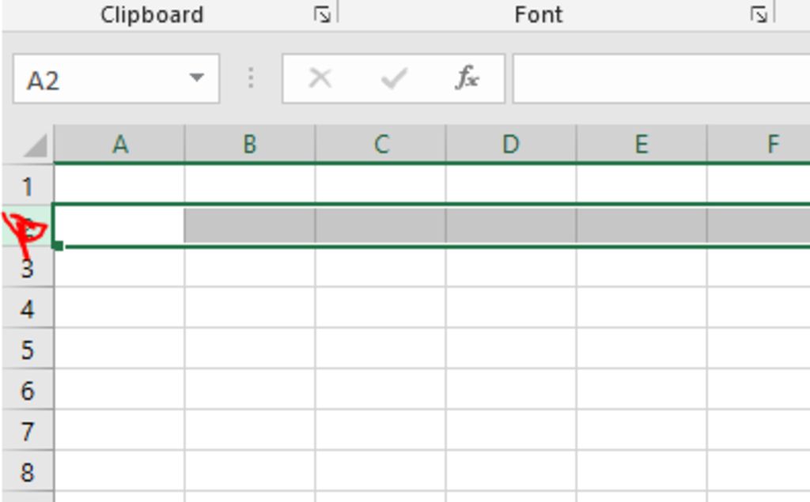Click the Enter checkmark icon in formula bar

(x=394, y=78)
